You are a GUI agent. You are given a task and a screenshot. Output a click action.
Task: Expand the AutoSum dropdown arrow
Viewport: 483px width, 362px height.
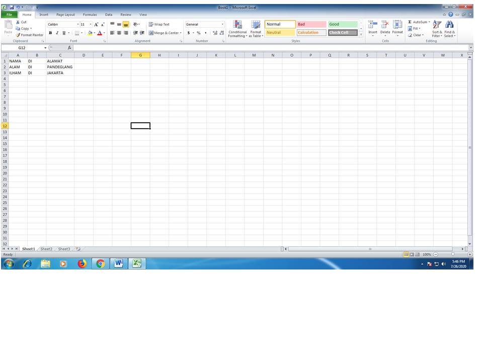click(x=429, y=22)
